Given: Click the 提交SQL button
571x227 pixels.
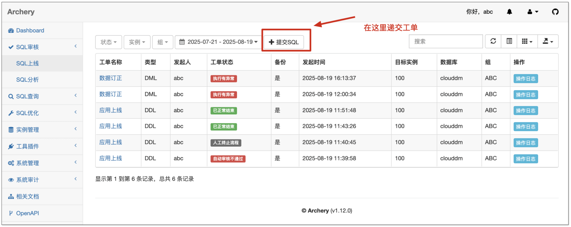Looking at the screenshot, I should click(284, 42).
